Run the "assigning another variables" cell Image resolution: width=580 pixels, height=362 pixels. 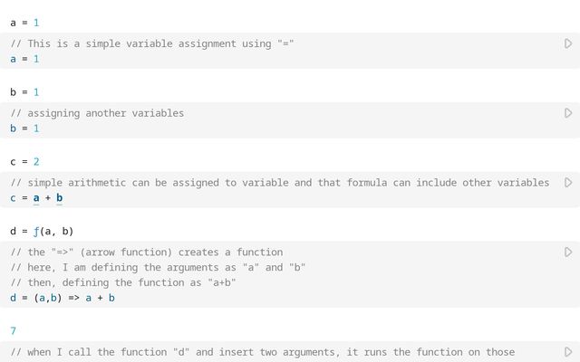(x=568, y=113)
